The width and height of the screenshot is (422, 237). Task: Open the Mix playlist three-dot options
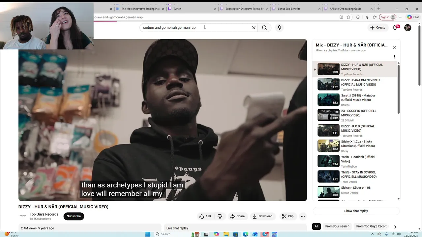pos(394,57)
